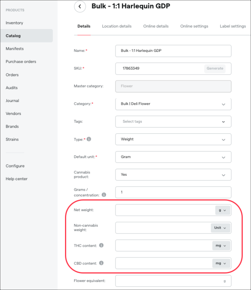
Task: Open the Select tags dropdown
Action: pos(173,122)
